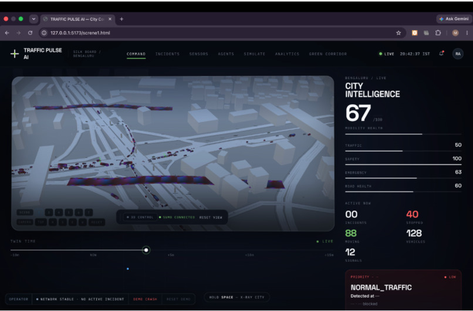473x311 pixels.
Task: Close the Traffic Pulse AI browser tab
Action: pyautogui.click(x=110, y=19)
